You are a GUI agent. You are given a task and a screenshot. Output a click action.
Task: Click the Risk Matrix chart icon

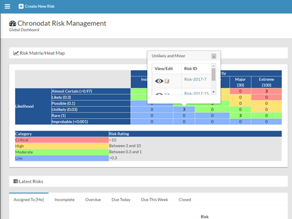tap(16, 53)
